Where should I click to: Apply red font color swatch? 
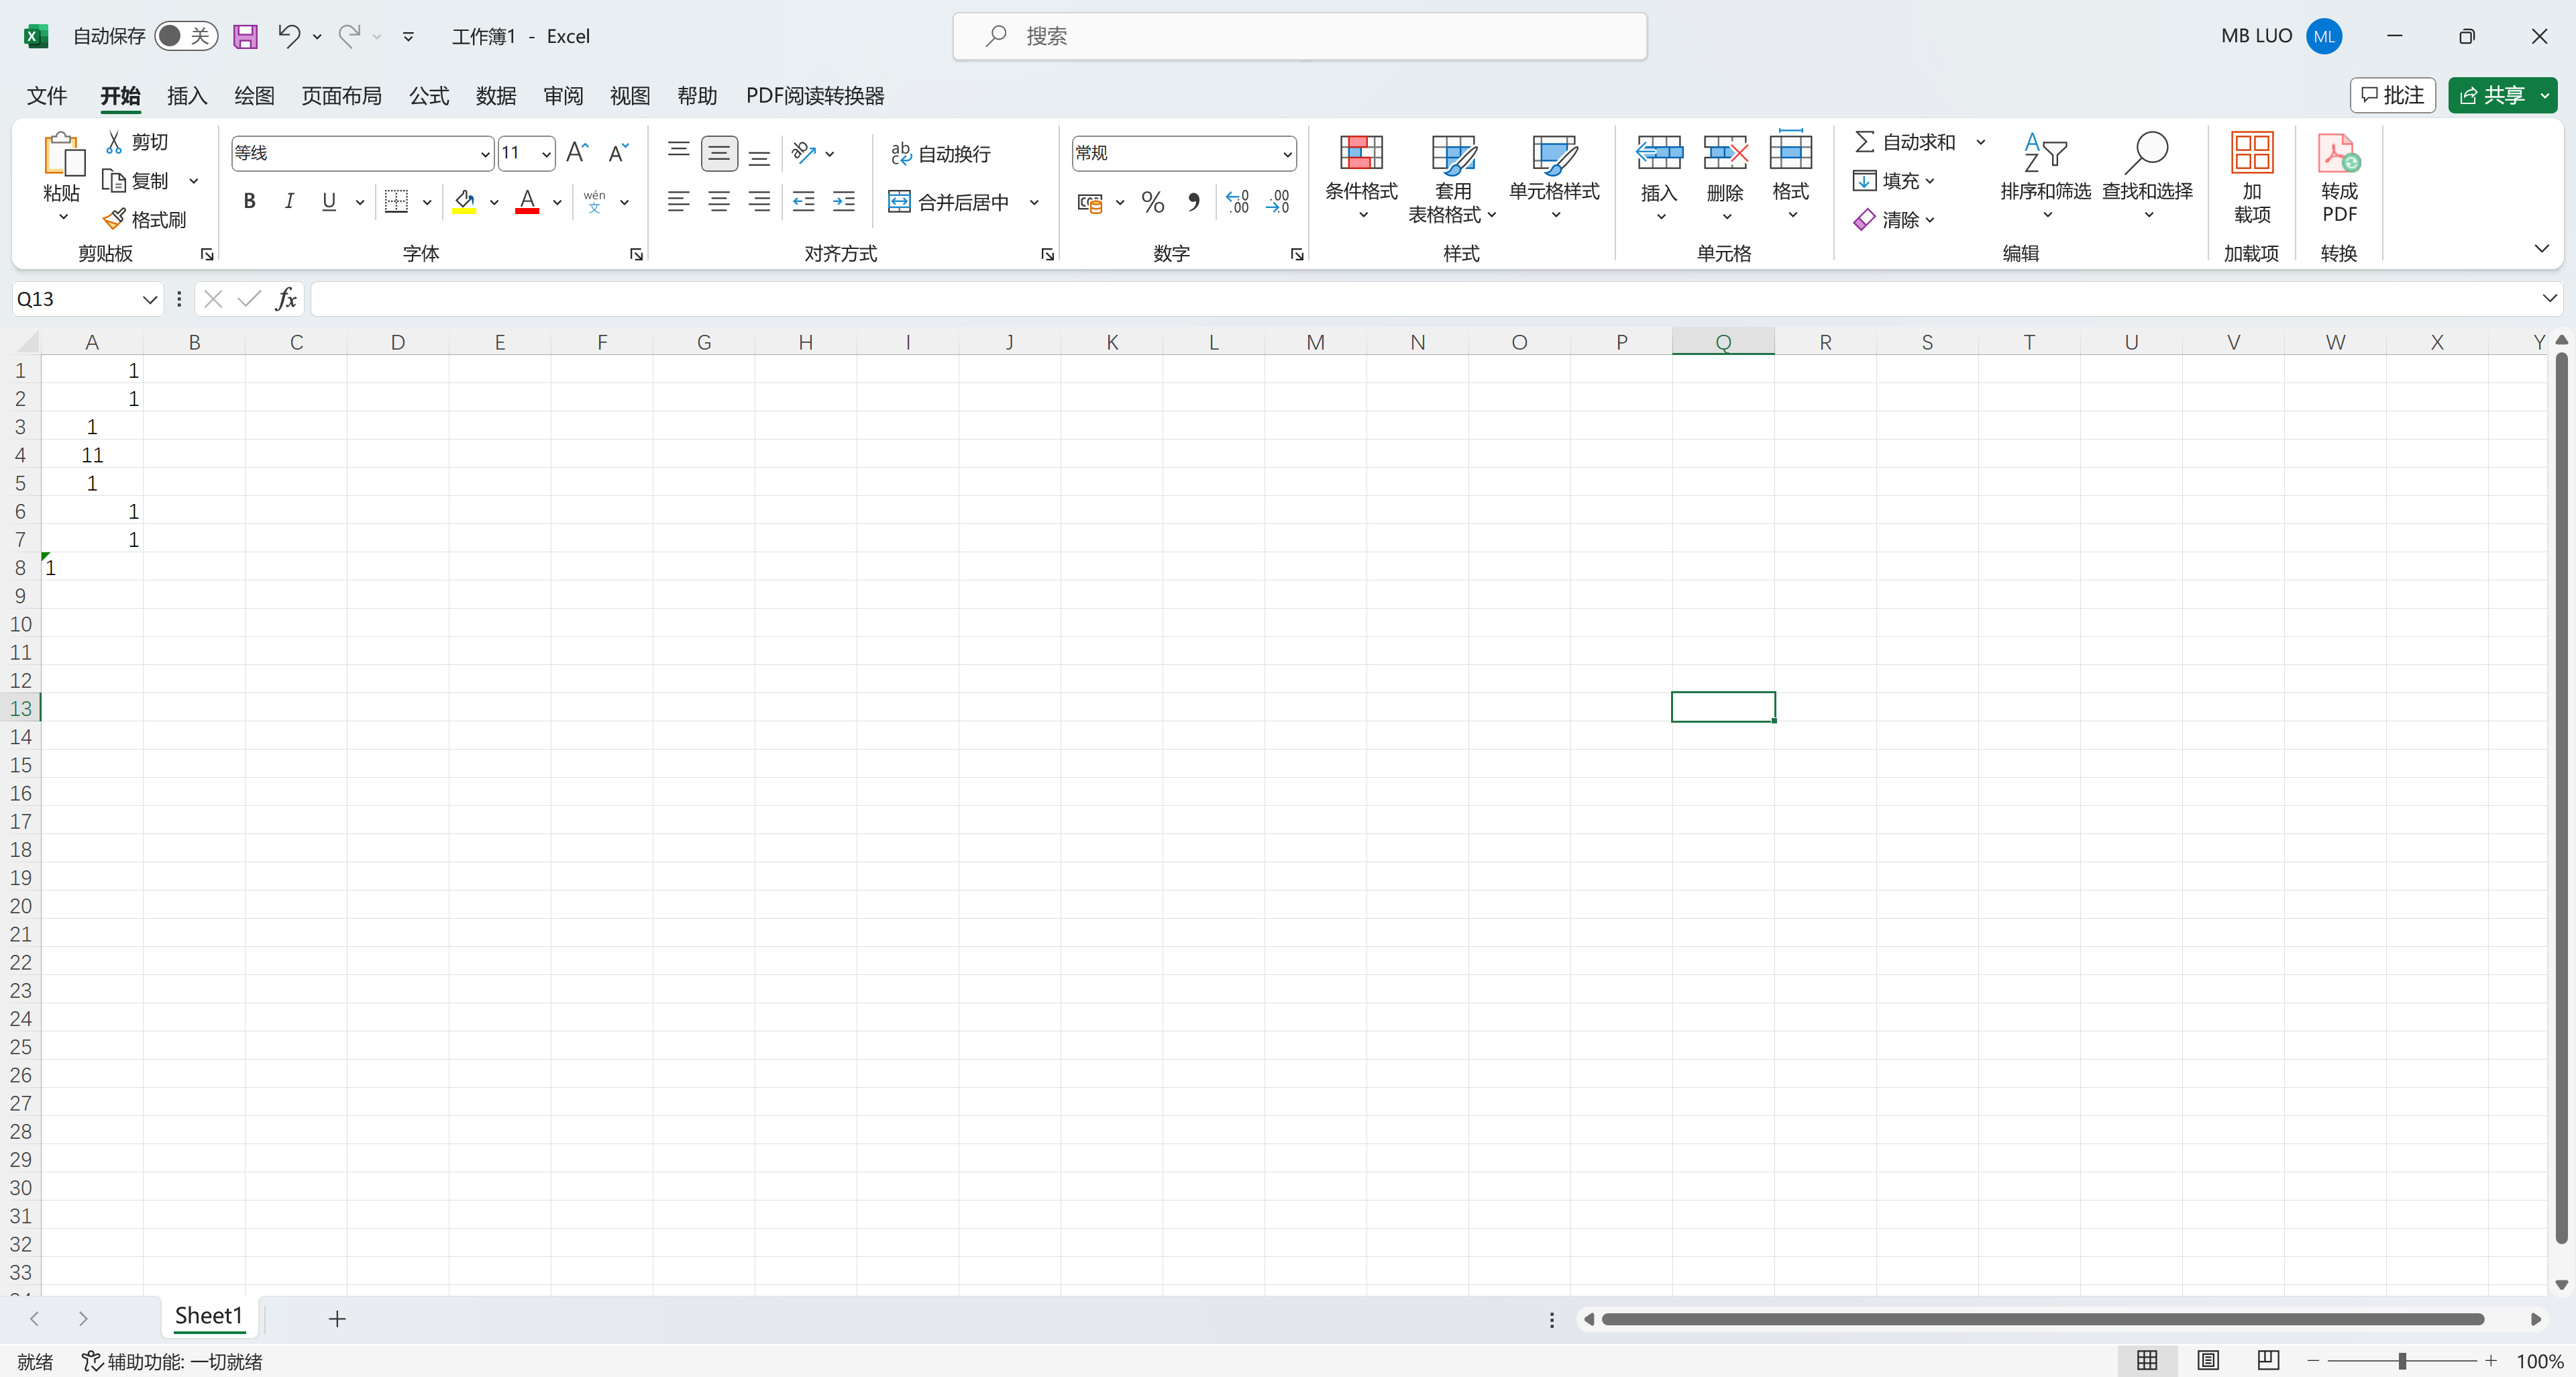pos(527,202)
